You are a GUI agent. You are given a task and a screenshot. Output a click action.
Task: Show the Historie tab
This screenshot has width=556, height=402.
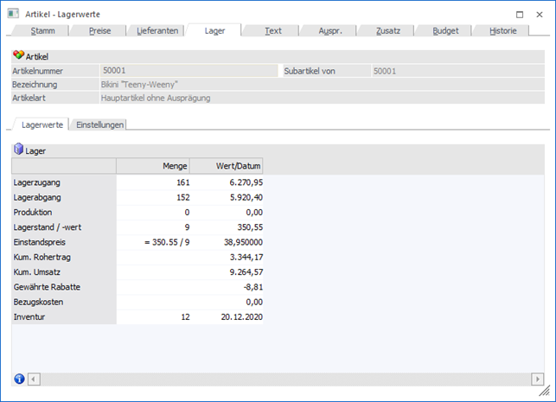coord(502,30)
